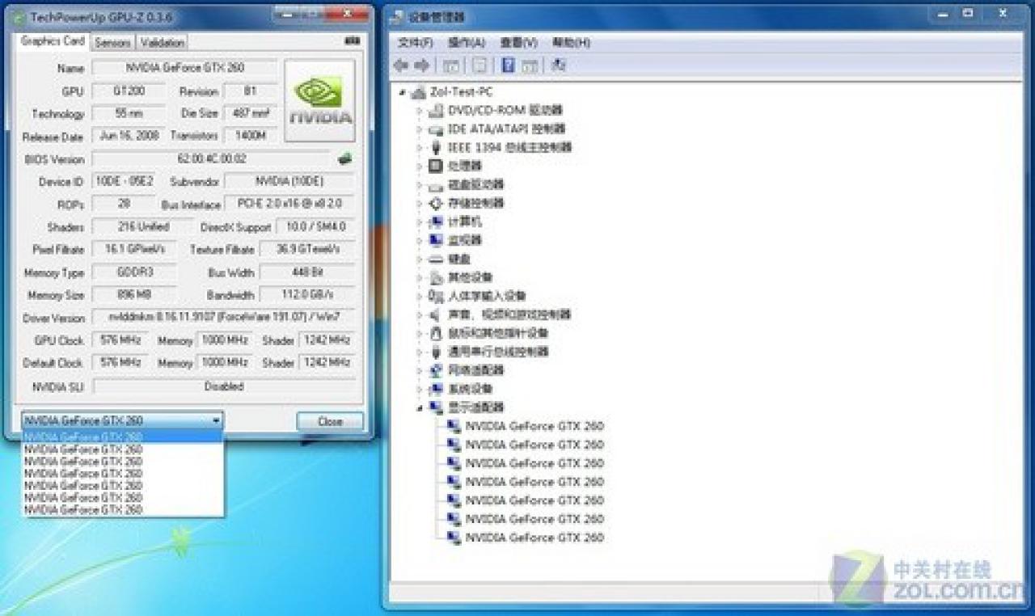Click the computer (计算机) node icon

point(435,222)
